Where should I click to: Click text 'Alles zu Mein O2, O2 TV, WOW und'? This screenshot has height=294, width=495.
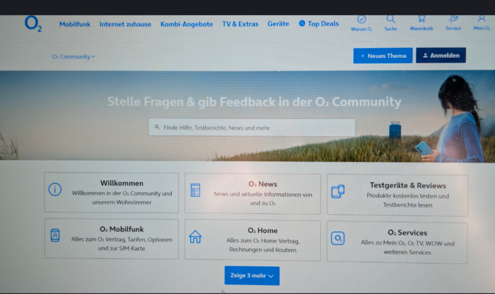pos(407,243)
